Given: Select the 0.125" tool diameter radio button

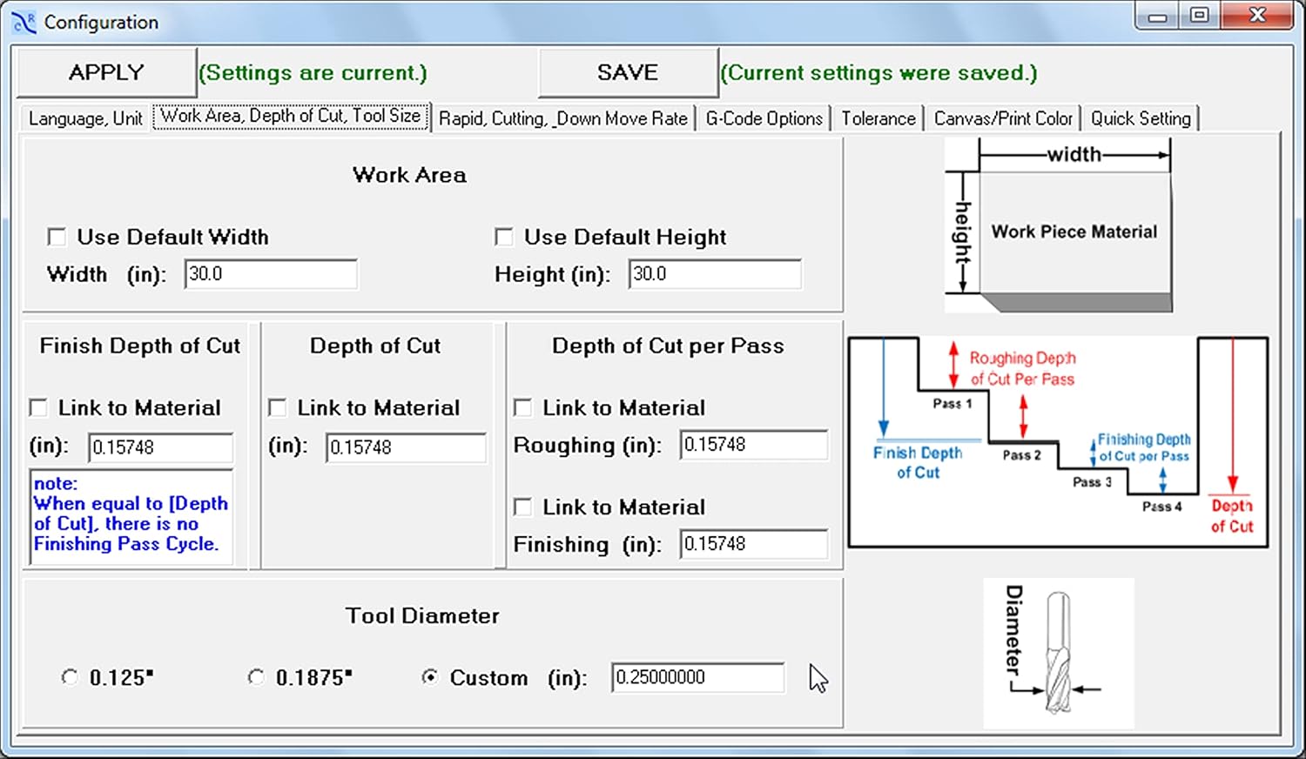Looking at the screenshot, I should 70,677.
